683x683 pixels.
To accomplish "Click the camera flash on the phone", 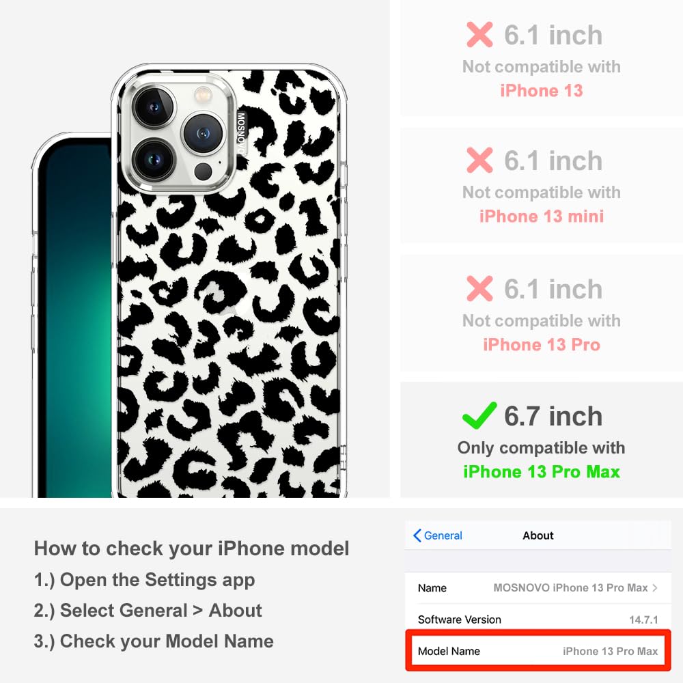I will coord(203,94).
